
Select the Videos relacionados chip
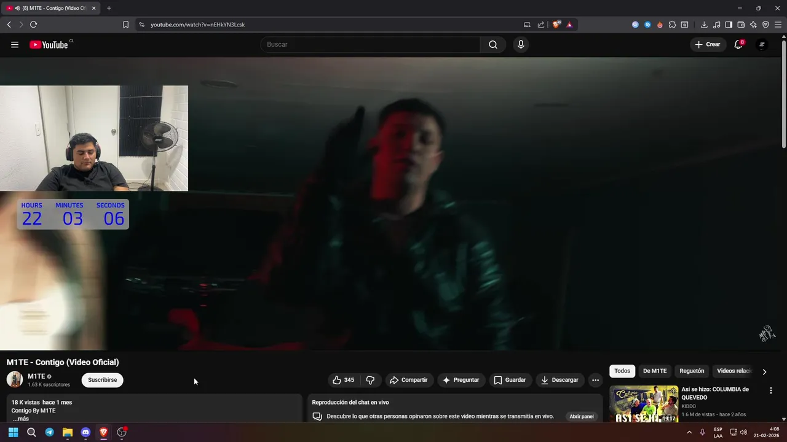pyautogui.click(x=734, y=371)
